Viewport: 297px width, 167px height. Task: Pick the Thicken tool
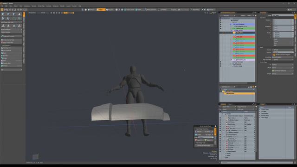coord(11,66)
